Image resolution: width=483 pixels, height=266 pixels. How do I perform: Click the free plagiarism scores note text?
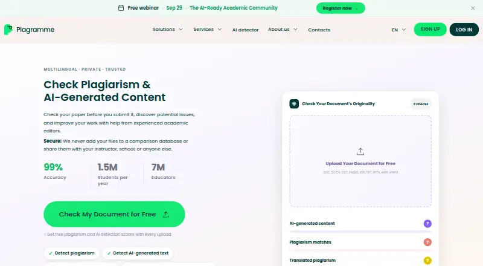[108, 234]
